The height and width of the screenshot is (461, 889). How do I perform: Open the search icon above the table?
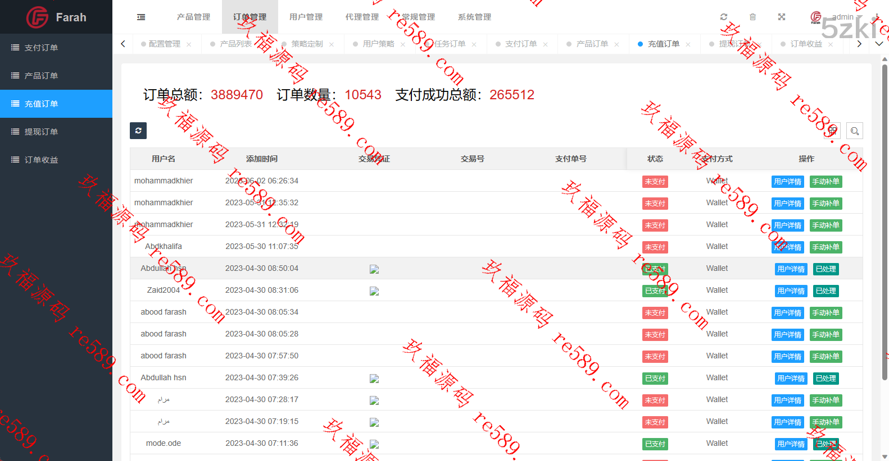click(x=854, y=131)
